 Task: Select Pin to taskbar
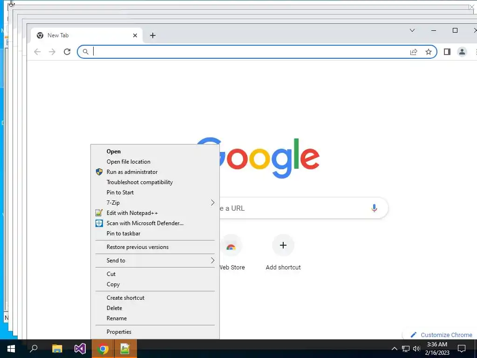155,234
